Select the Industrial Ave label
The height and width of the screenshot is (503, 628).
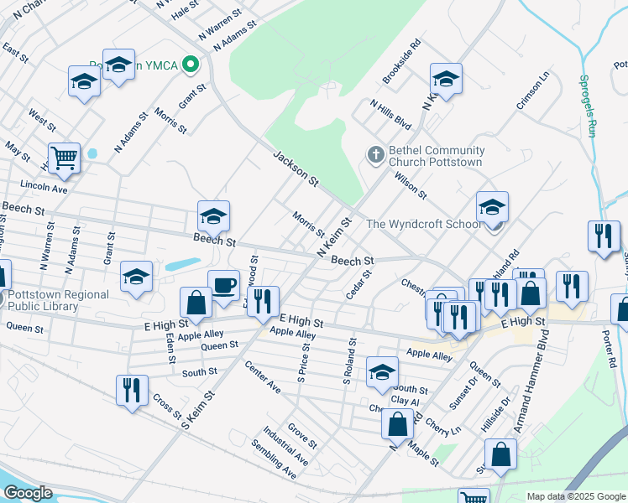pyautogui.click(x=285, y=446)
